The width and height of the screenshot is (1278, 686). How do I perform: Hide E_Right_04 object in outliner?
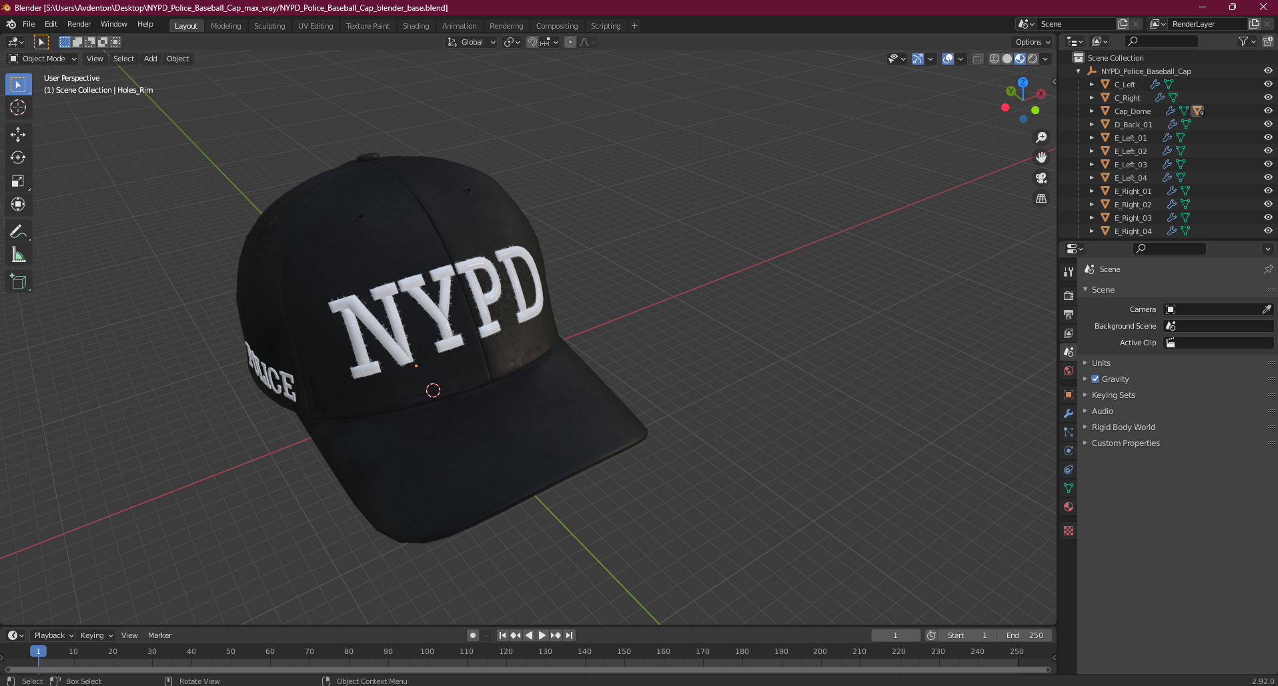point(1268,231)
